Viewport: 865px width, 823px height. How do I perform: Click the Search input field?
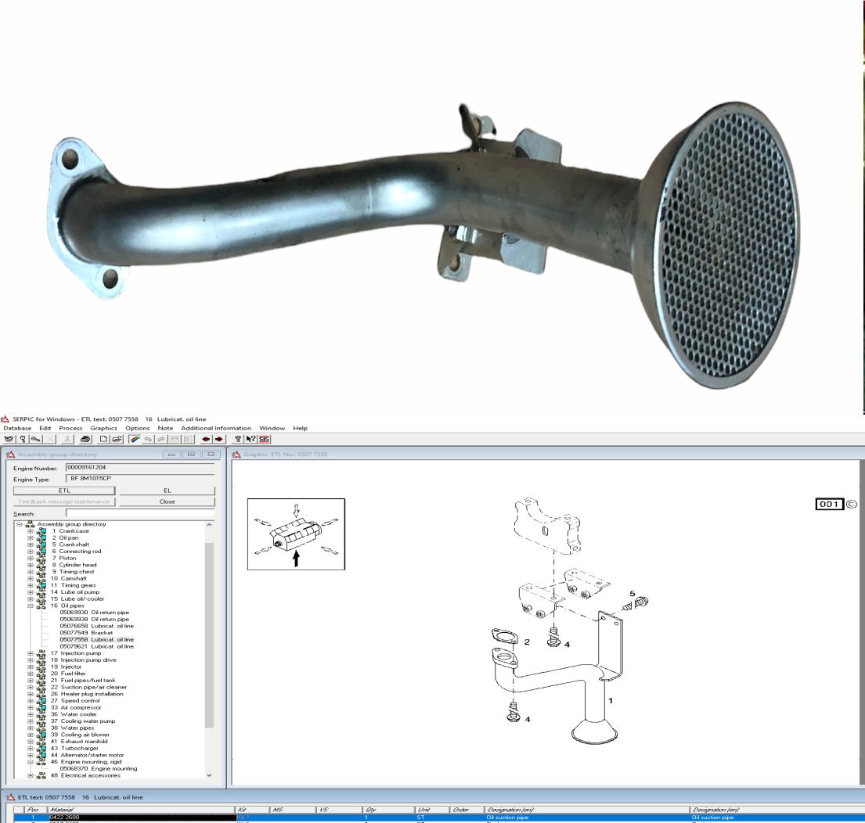coord(140,513)
